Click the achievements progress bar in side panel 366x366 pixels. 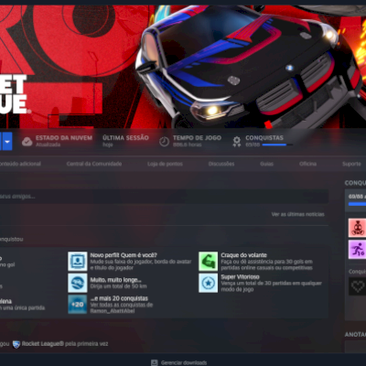click(x=357, y=204)
